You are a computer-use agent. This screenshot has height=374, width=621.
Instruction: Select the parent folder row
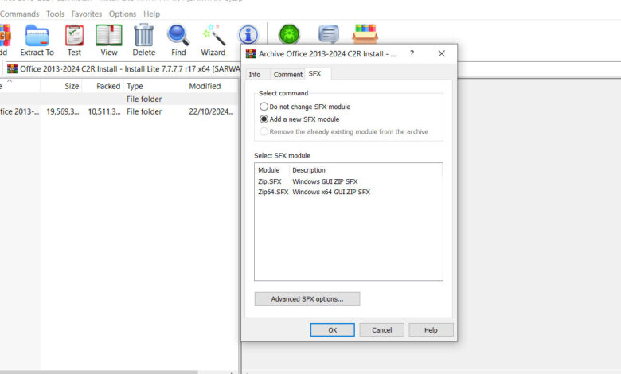(119, 99)
